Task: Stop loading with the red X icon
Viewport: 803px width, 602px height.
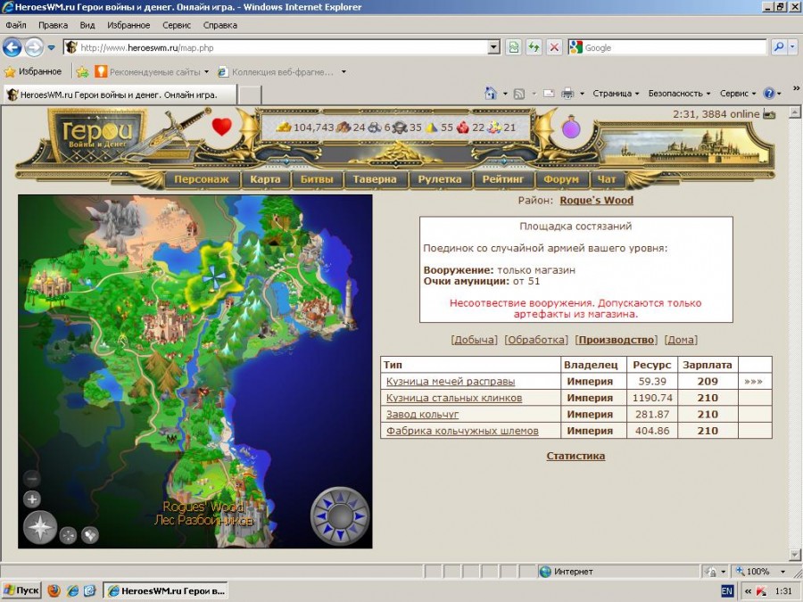Action: pos(554,47)
